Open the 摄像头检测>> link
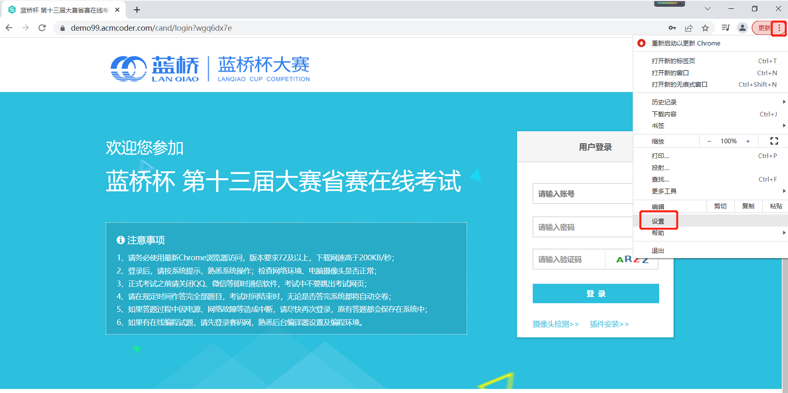This screenshot has height=393, width=788. [x=556, y=324]
